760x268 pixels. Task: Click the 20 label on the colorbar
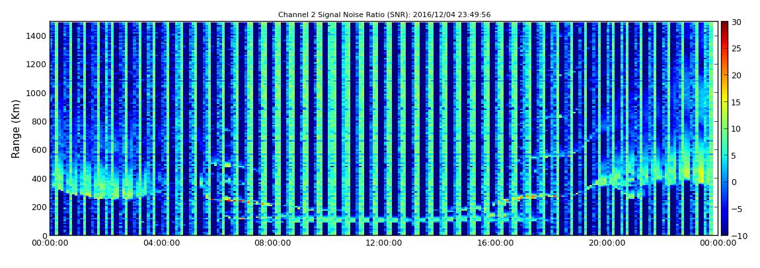[x=737, y=75]
